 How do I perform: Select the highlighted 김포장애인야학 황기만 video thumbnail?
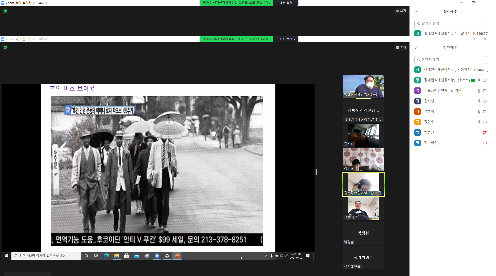[x=363, y=184]
